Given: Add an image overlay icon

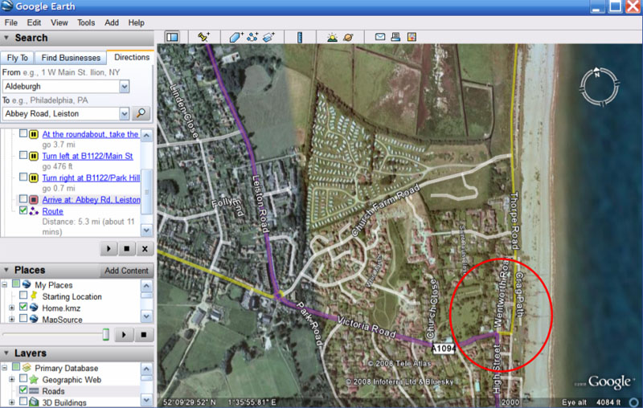Looking at the screenshot, I should 268,37.
